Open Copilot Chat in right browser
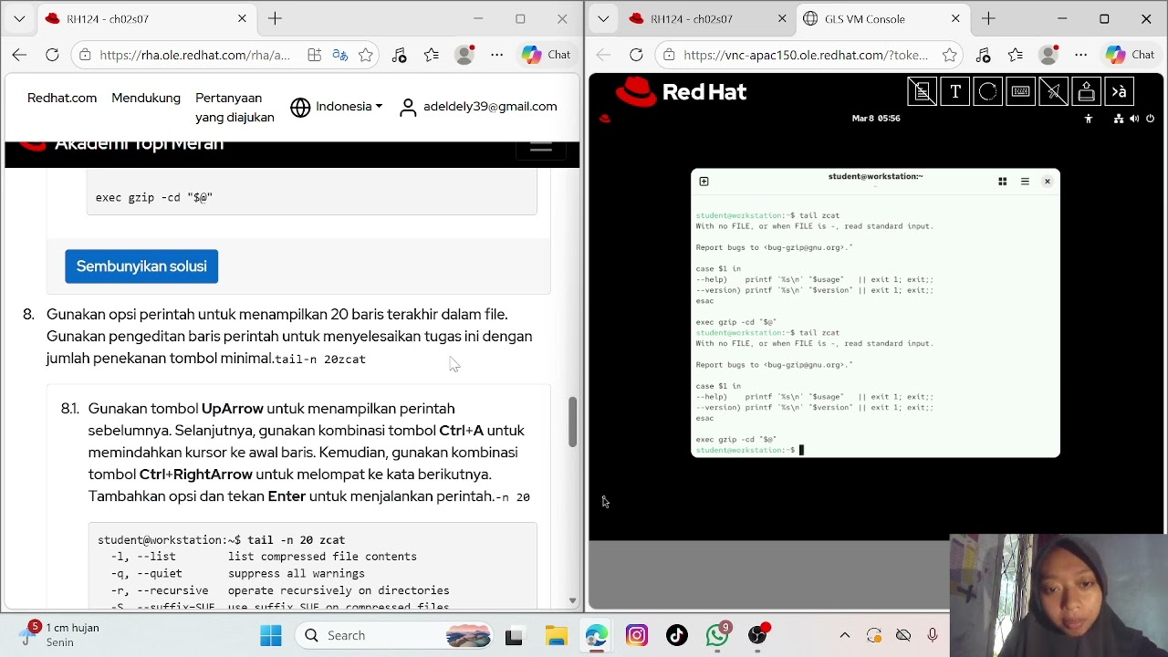1168x657 pixels. (x=1131, y=55)
